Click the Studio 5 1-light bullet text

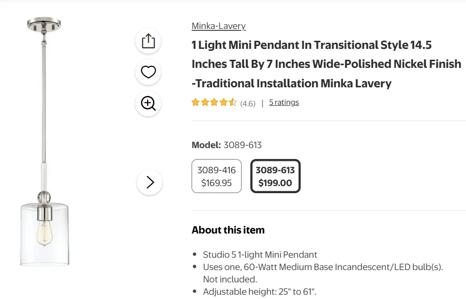[260, 255]
